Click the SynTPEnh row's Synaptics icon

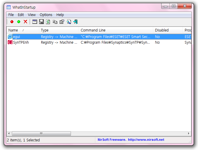click(10, 42)
